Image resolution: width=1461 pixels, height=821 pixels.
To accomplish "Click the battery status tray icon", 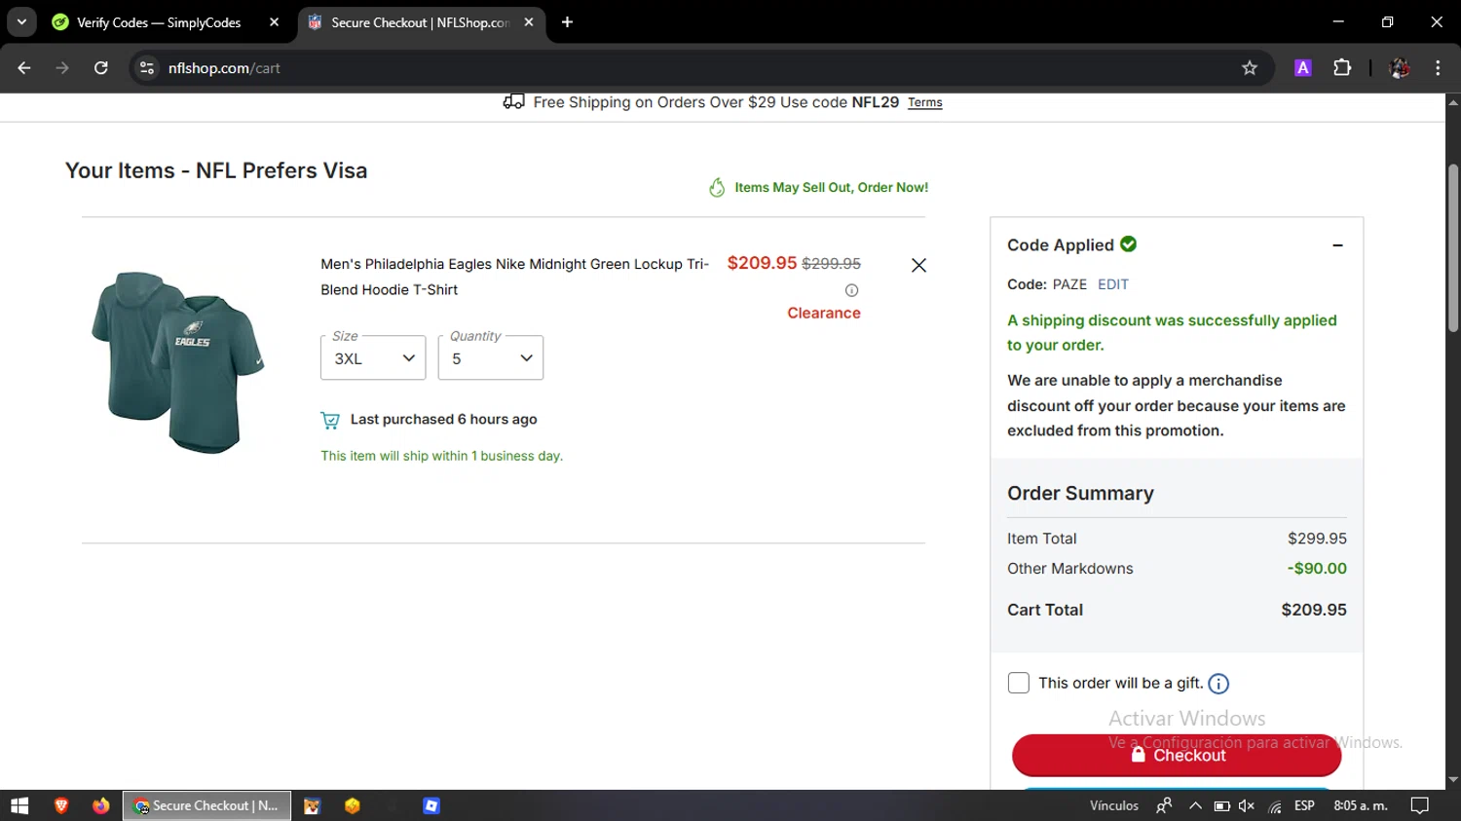I will coord(1221,805).
